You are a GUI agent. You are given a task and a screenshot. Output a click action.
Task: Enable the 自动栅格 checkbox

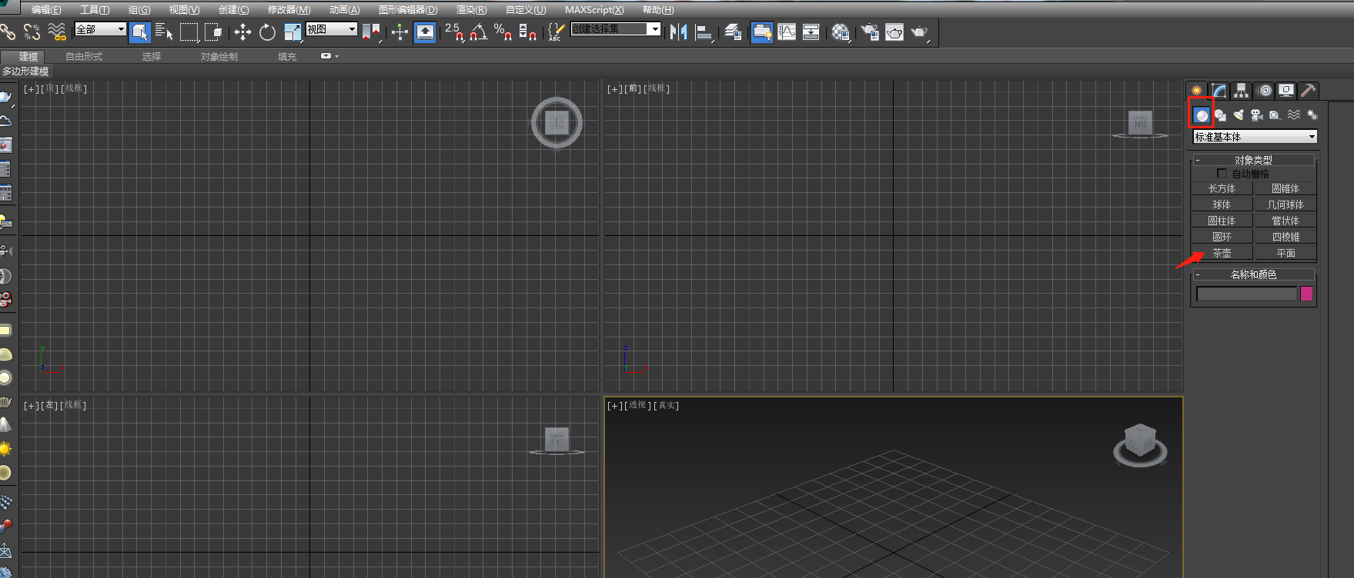pyautogui.click(x=1222, y=174)
